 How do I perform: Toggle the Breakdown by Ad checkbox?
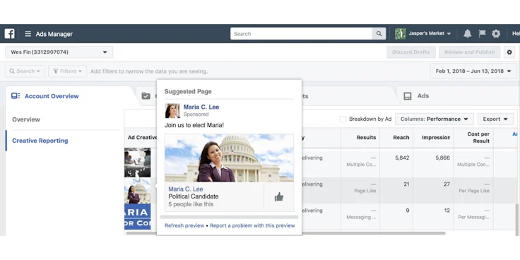tap(343, 119)
